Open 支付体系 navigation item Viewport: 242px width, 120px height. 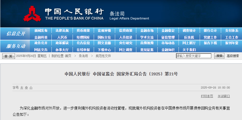click(232, 30)
